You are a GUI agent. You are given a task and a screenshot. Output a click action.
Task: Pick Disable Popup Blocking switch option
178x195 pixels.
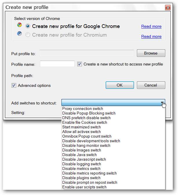(89, 113)
